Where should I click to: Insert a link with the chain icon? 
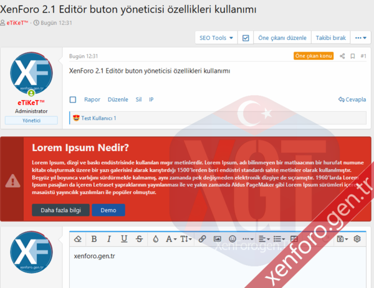pyautogui.click(x=202, y=239)
